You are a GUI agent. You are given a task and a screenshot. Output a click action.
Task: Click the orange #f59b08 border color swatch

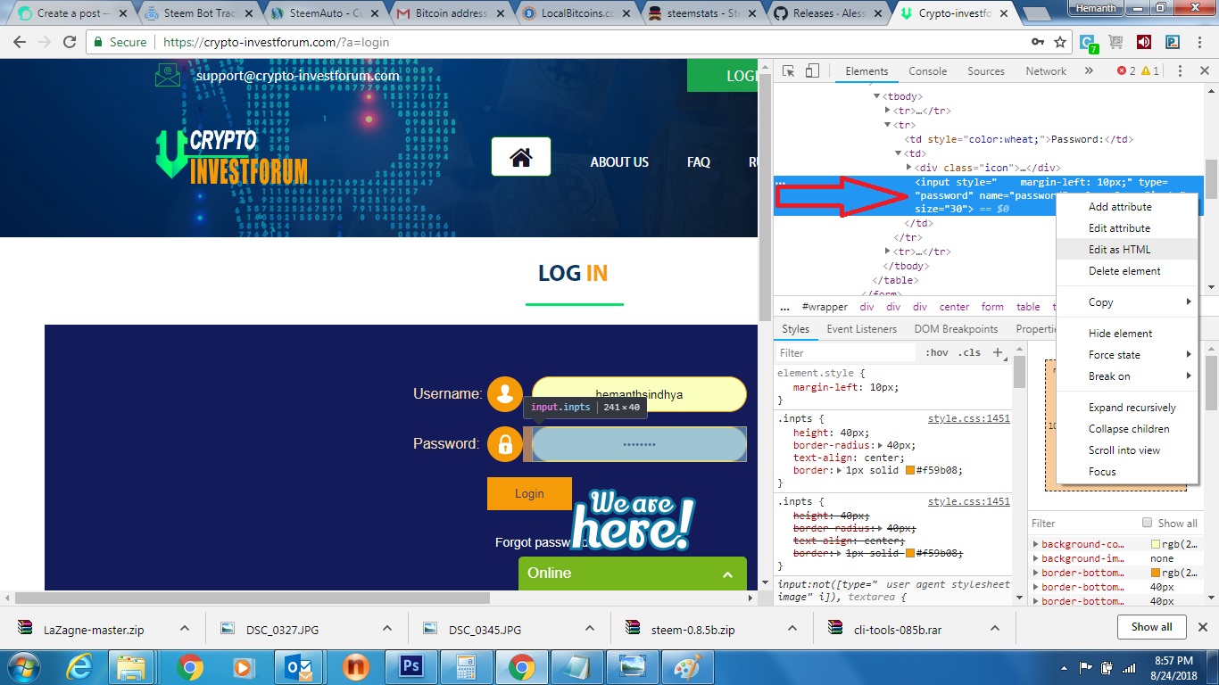pos(910,471)
